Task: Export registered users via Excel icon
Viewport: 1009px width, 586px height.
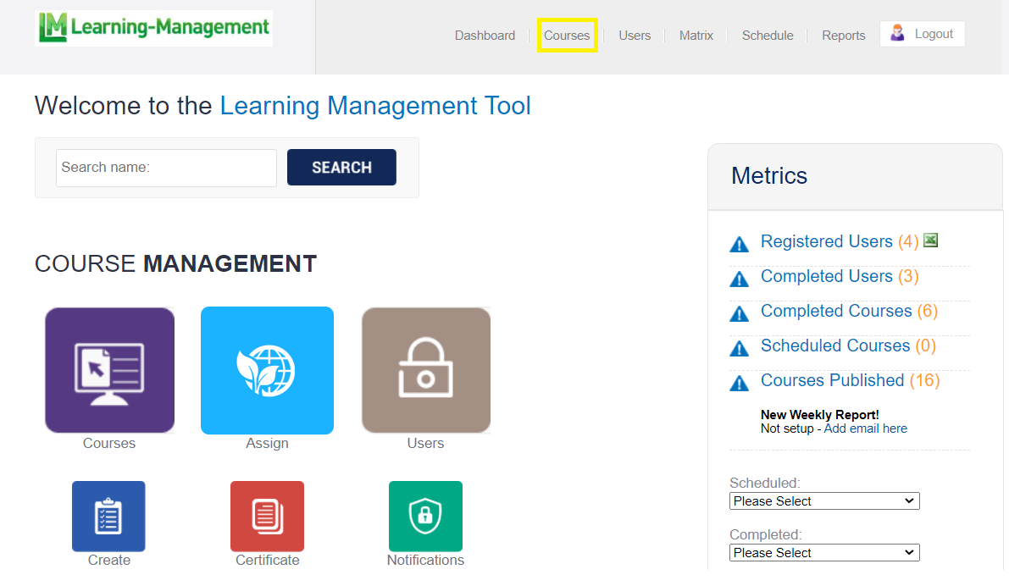Action: pos(930,240)
